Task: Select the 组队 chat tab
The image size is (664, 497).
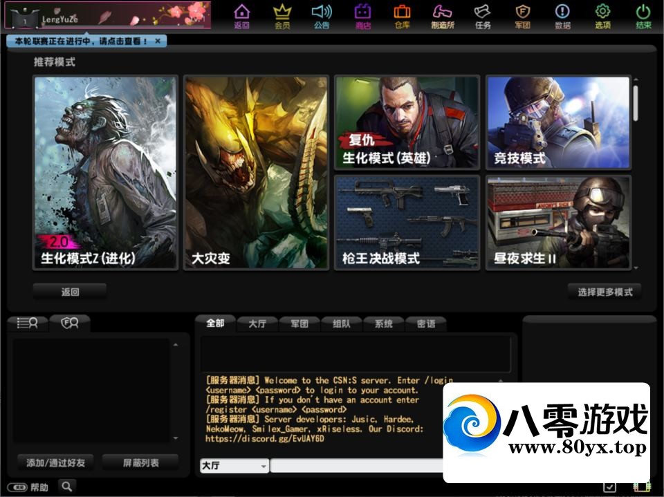Action: point(341,324)
